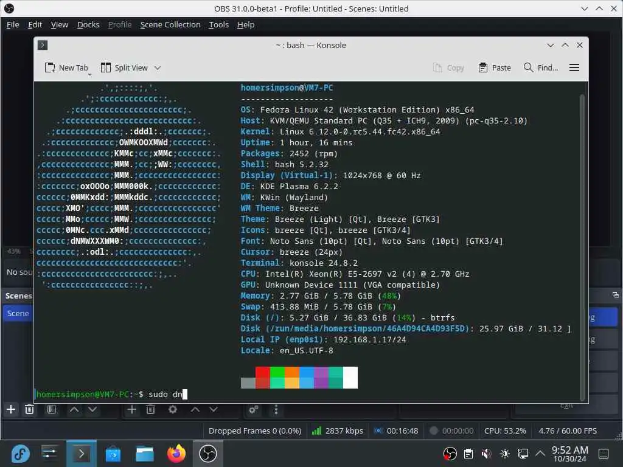
Task: Open brightness and color tray icon
Action: click(505, 454)
